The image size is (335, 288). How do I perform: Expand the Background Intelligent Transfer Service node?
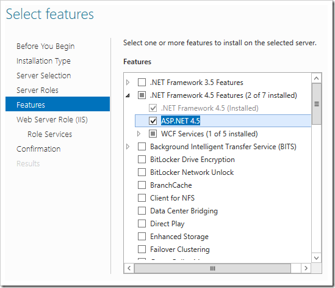128,147
